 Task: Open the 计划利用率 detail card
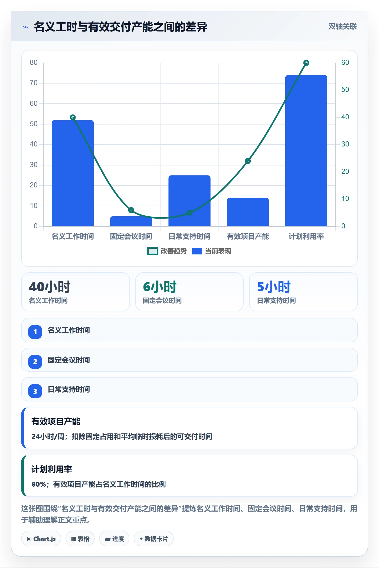click(190, 476)
